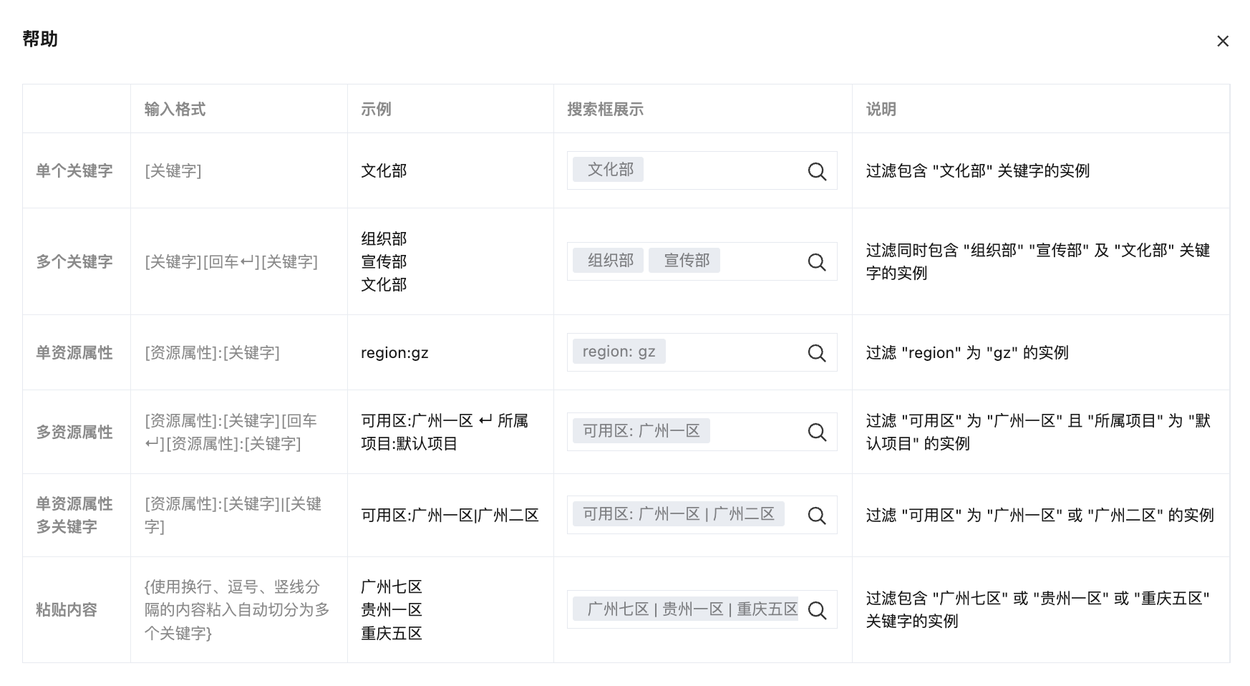Viewport: 1250px width, 686px height.
Task: Click the [关键字][回车↵][关键字] format cell
Action: [231, 261]
